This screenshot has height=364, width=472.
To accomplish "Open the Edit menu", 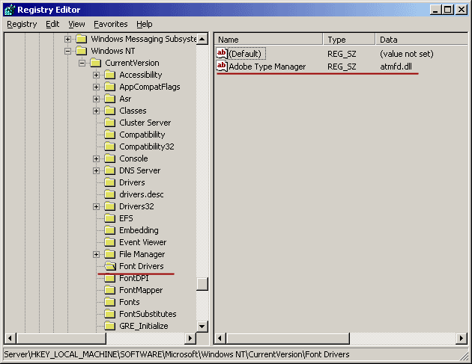I will pos(52,24).
